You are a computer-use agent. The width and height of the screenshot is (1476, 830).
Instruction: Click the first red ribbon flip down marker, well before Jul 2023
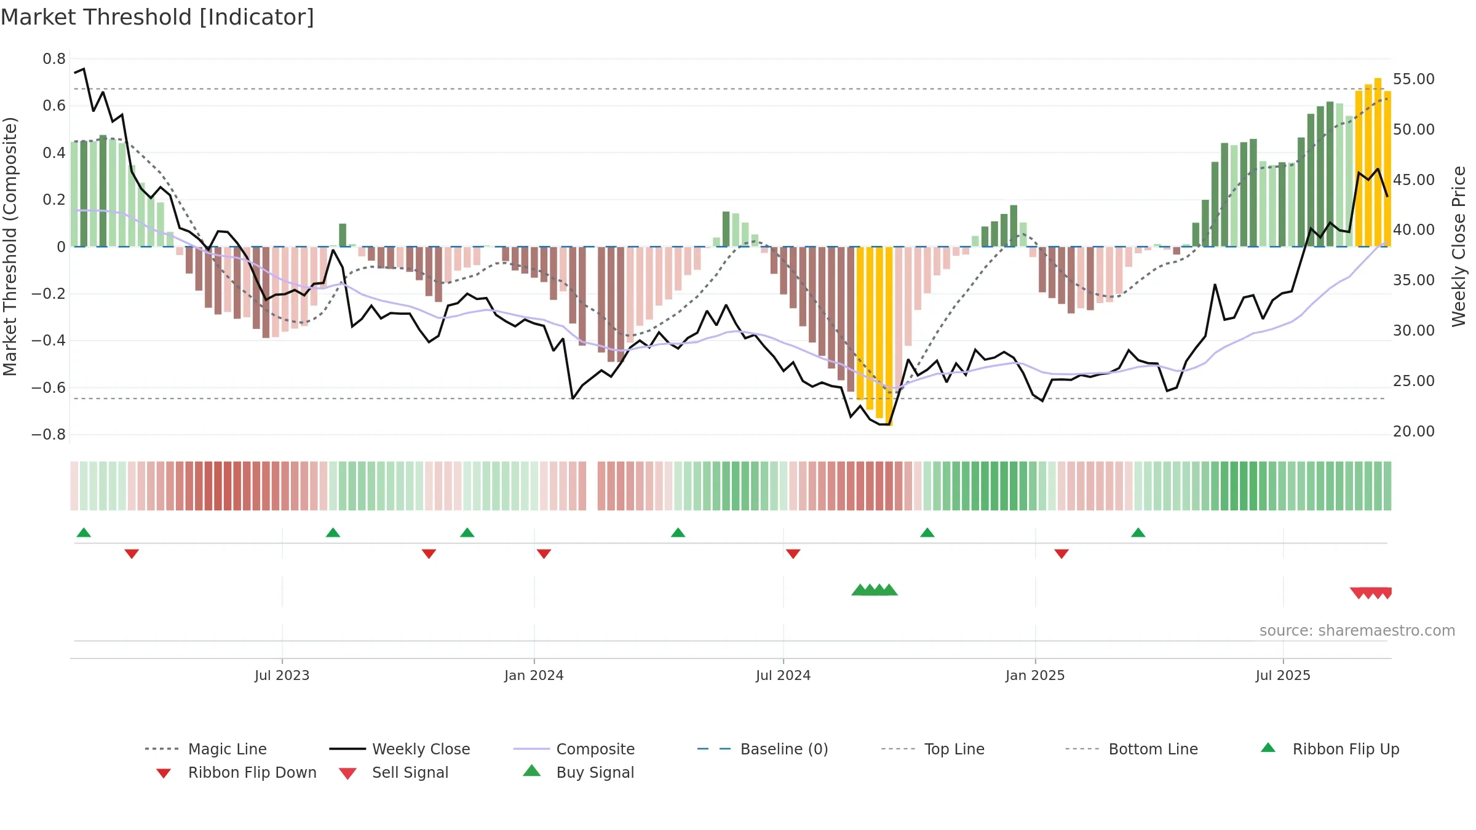[x=132, y=554]
